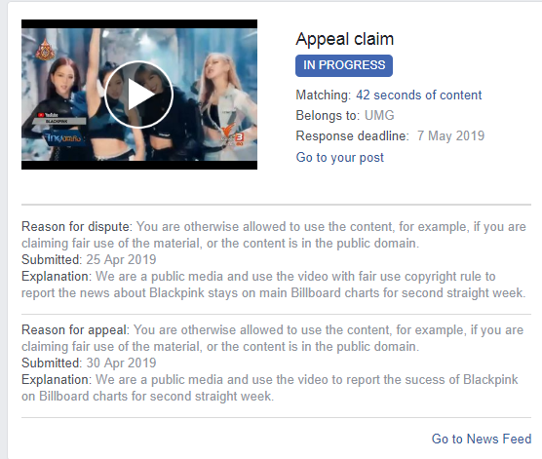Click the 25 Apr 2019 submitted date
This screenshot has height=459, width=542.
(x=121, y=259)
